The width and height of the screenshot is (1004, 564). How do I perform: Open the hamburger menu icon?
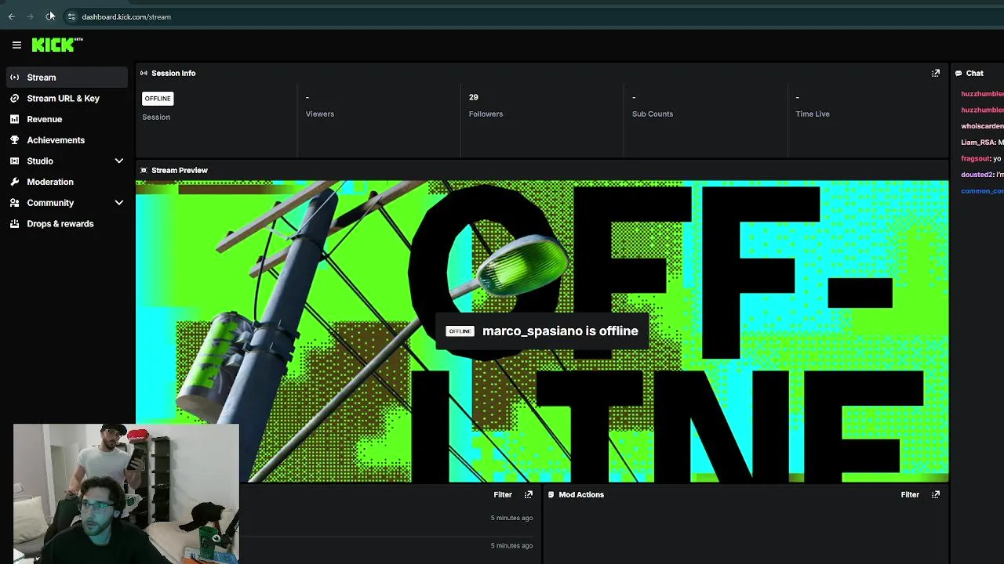pos(16,45)
